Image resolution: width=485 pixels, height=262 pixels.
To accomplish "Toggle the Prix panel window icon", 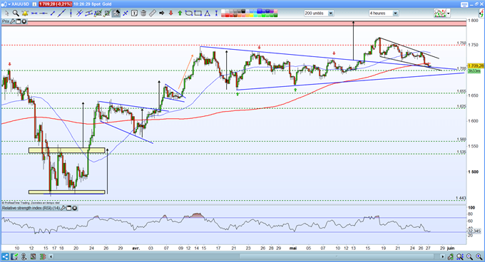I will [x=18, y=21].
